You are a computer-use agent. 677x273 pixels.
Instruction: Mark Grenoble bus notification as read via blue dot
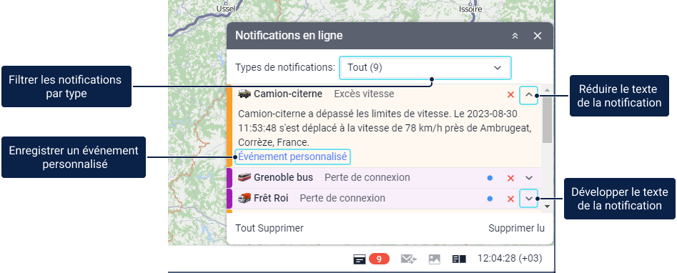(x=490, y=178)
